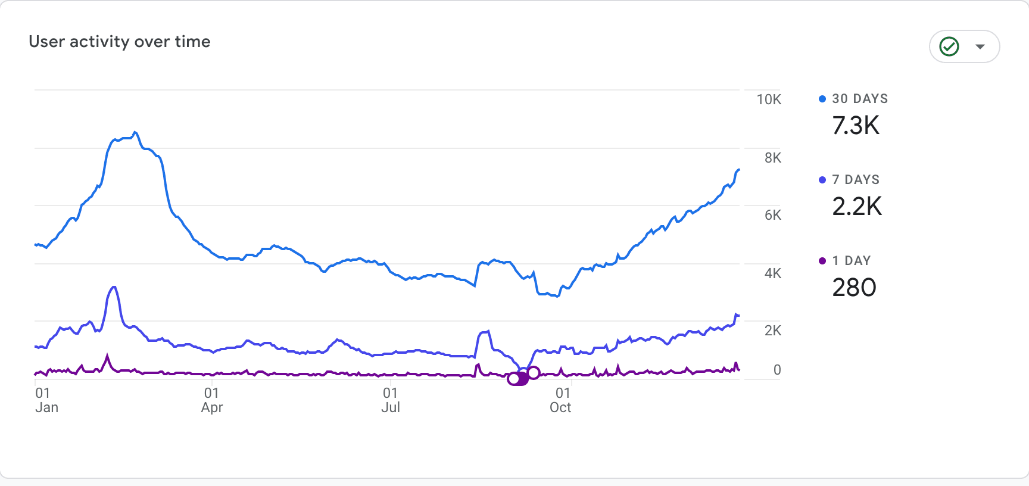
Task: Click the 2.2K seven-day user count
Action: [x=857, y=207]
